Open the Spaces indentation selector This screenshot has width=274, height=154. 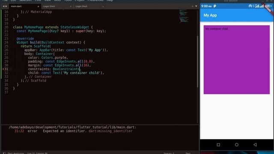(x=169, y=153)
